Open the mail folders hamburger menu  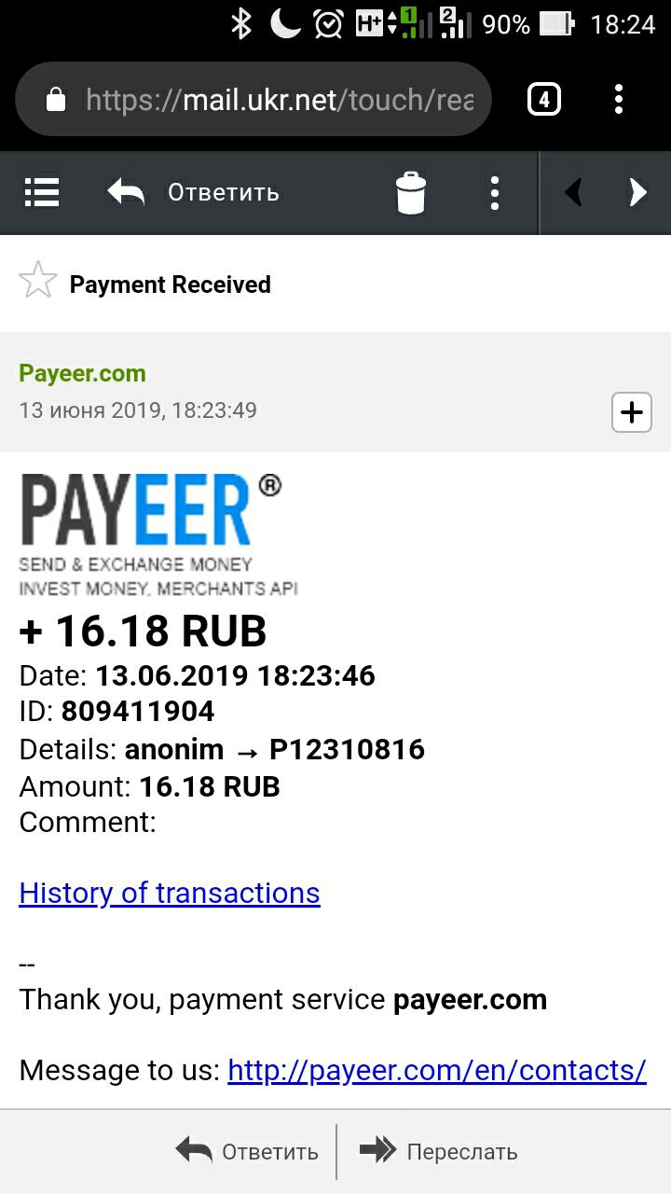(x=42, y=192)
